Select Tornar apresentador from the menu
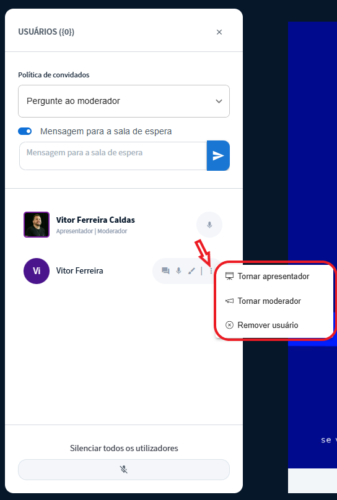337x500 pixels. click(x=274, y=276)
